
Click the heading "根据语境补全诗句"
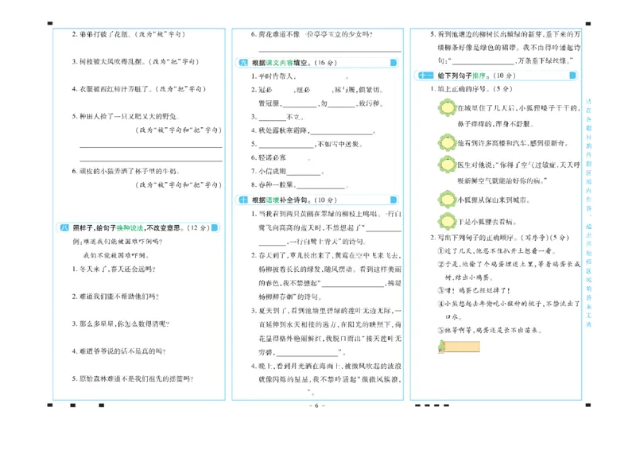click(x=281, y=200)
